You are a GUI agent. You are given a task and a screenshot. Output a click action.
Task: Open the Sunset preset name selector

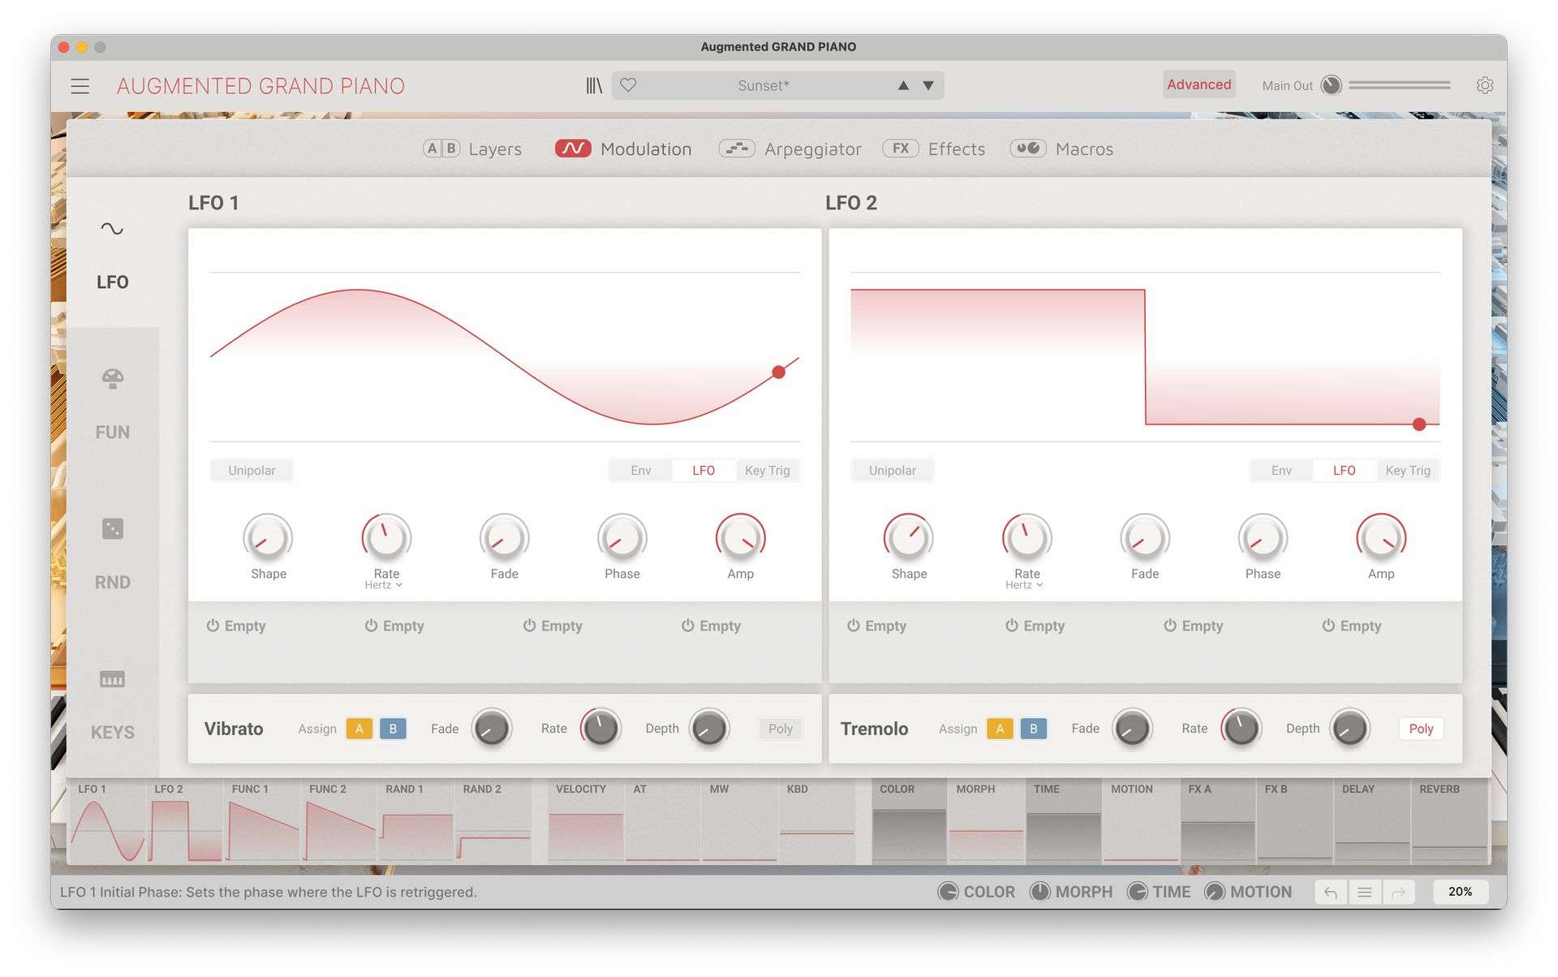point(763,85)
